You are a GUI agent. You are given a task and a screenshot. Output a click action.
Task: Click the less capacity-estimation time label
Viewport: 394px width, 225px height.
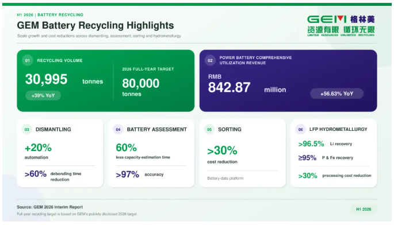143,157
